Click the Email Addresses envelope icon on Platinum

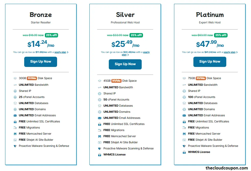point(184,115)
